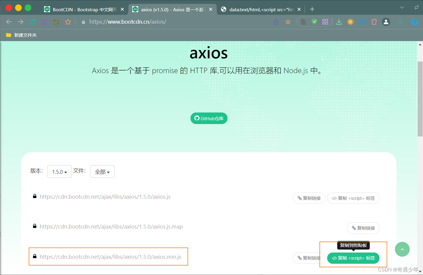Click 复制链接 for axios.js.map
Screen dimensions: 423x275
(363, 228)
